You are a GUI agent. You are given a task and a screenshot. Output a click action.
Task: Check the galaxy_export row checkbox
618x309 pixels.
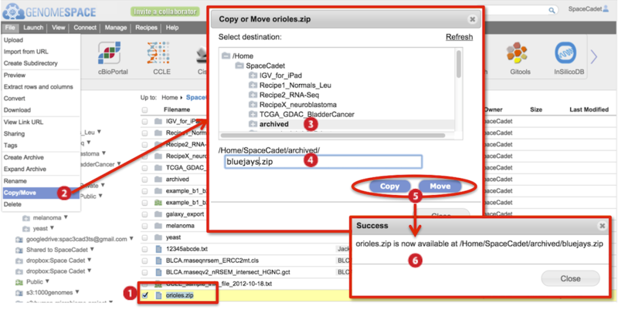pyautogui.click(x=144, y=214)
